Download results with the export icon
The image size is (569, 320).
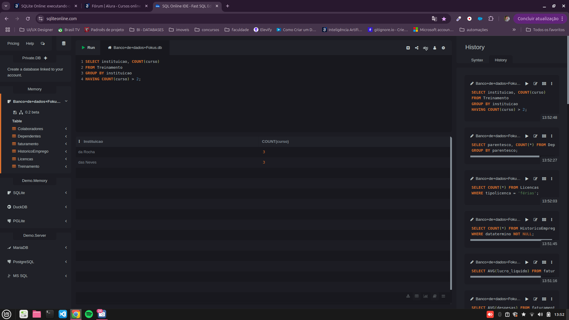tap(408, 296)
